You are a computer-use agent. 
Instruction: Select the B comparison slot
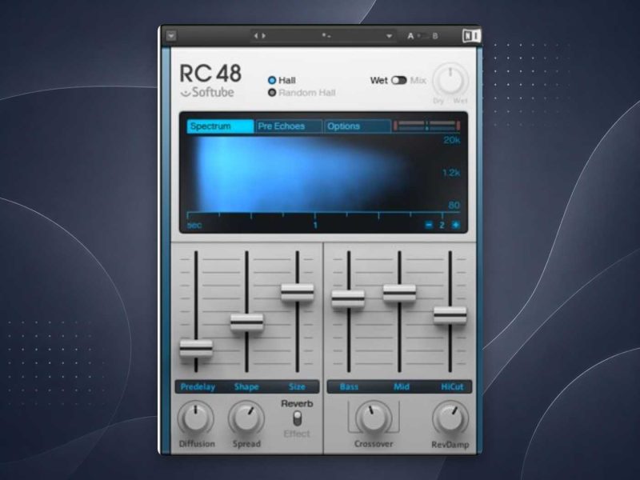[x=435, y=36]
